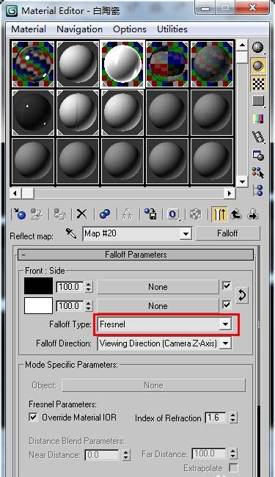Click Reset Map X icon
Screen dimensions: 275x477
pyautogui.click(x=81, y=214)
